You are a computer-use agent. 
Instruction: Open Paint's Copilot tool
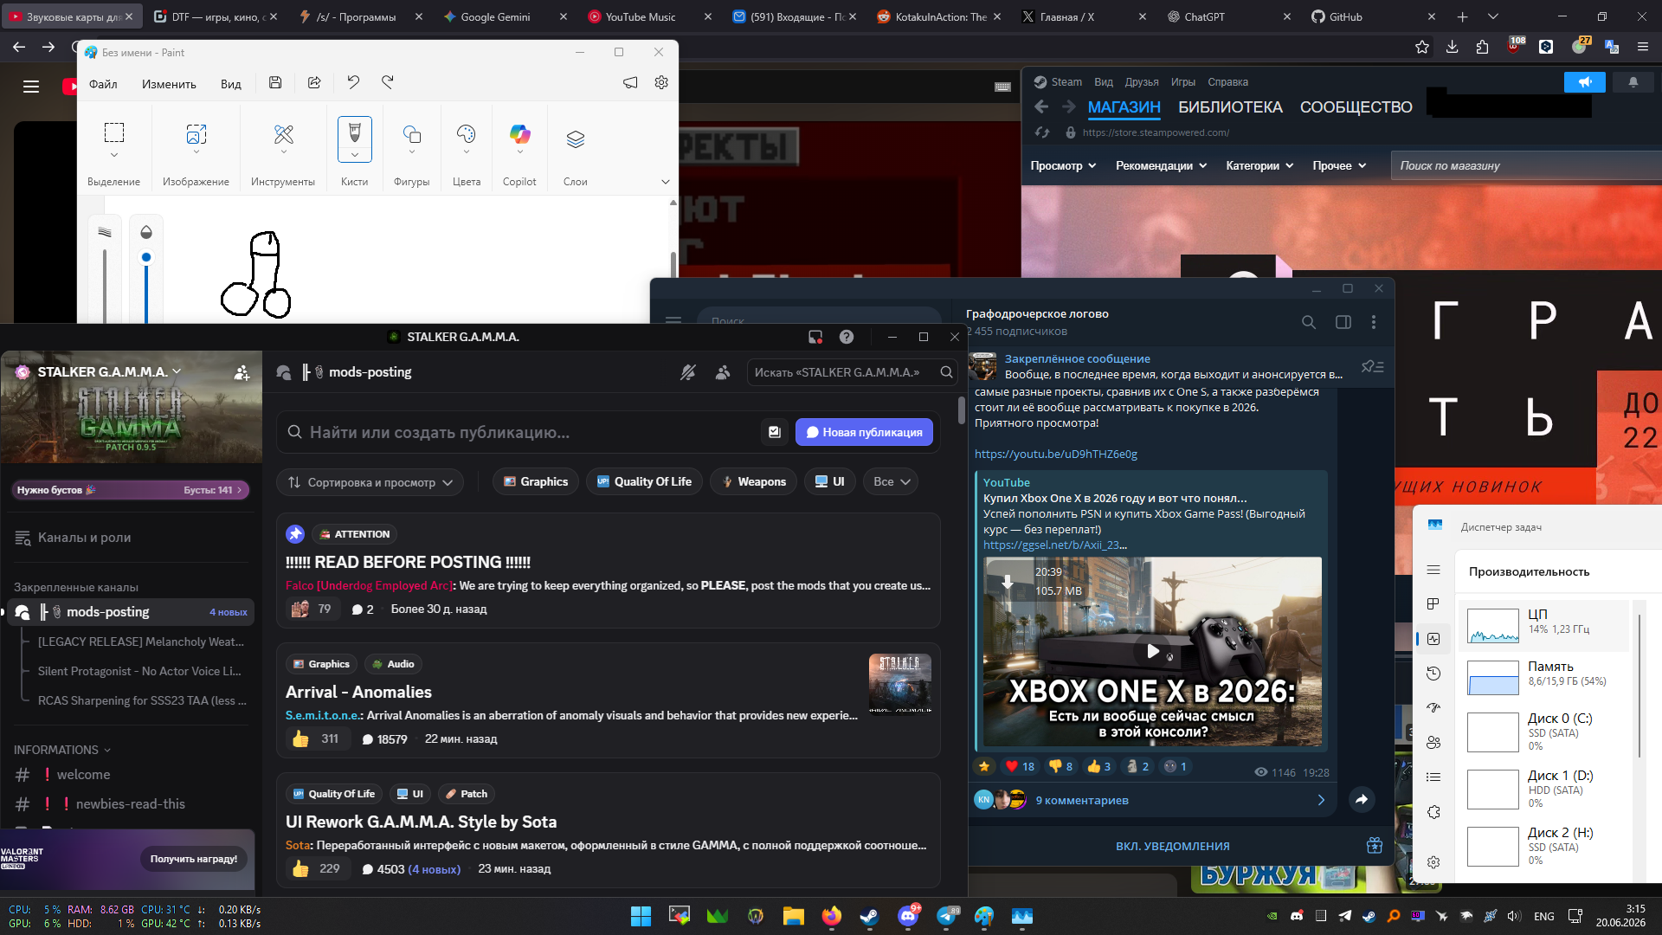[519, 139]
